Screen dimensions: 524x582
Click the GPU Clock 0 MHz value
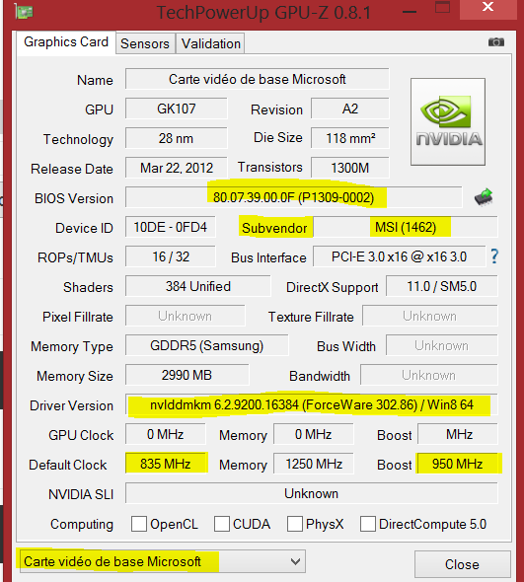point(166,434)
